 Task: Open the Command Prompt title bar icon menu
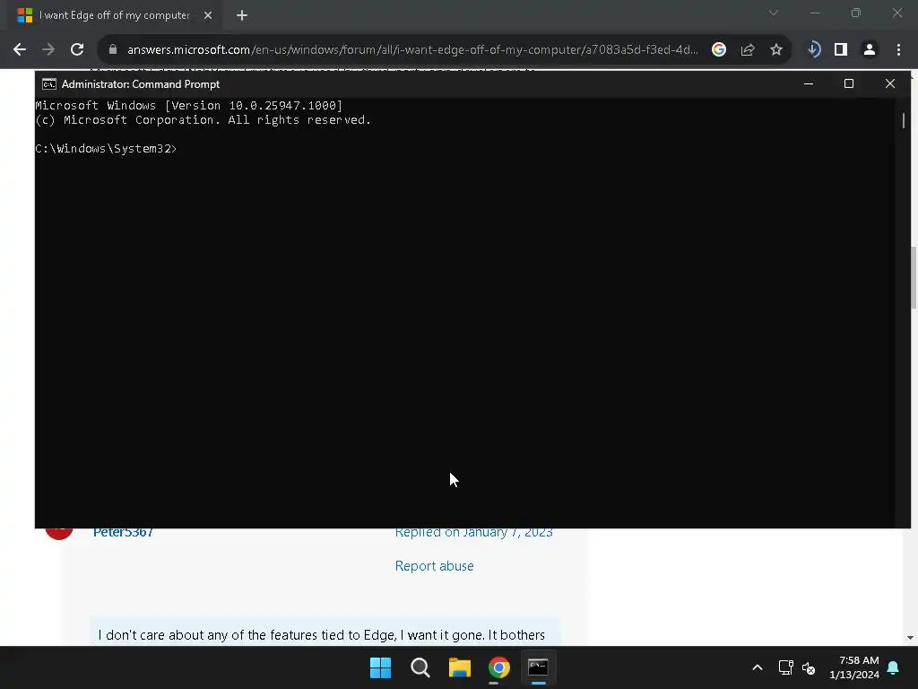click(x=49, y=84)
